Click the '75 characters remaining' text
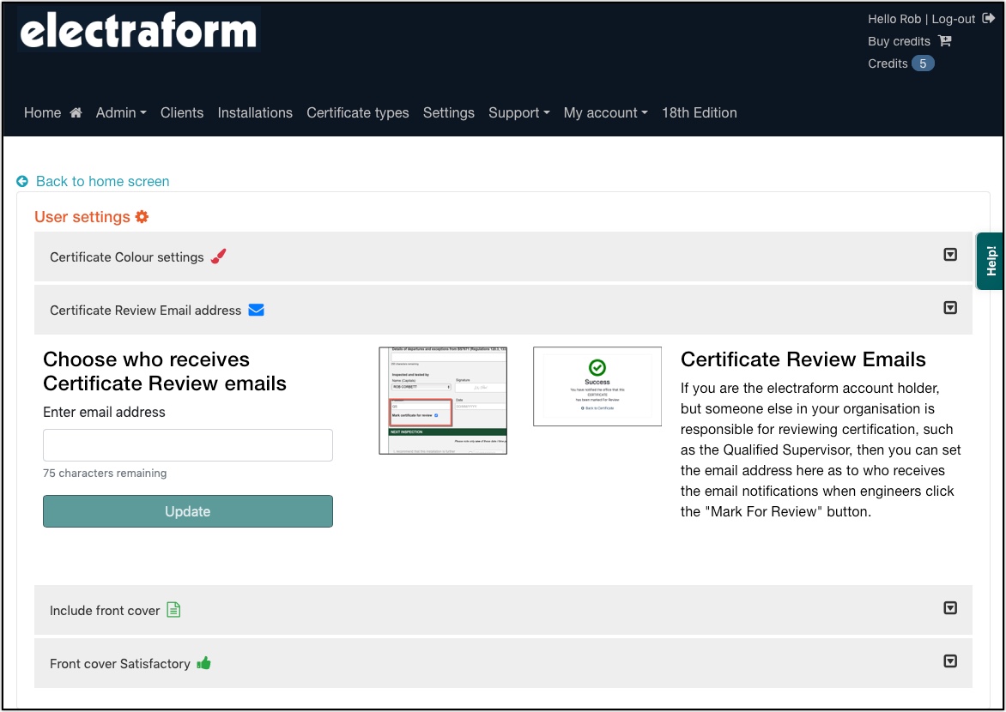The height and width of the screenshot is (712, 1006). [105, 473]
